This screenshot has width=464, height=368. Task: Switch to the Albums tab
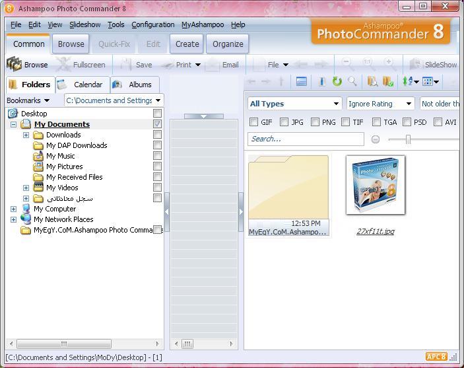[135, 85]
